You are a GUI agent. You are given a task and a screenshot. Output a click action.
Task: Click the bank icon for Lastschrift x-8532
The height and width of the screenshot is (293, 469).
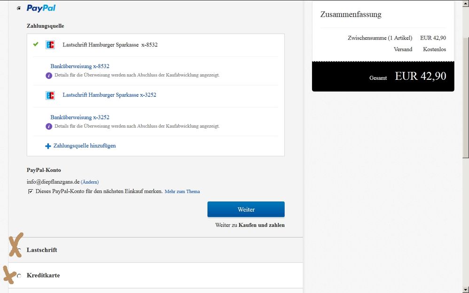(x=50, y=45)
